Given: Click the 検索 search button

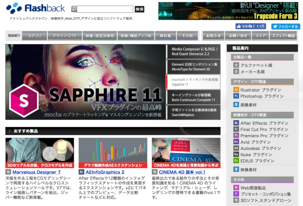Looking at the screenshot, I should 139,9.
